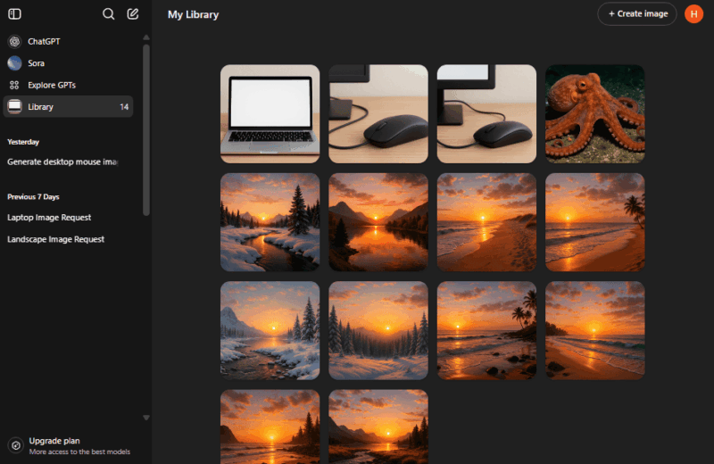Open the orange octopus image
Image resolution: width=714 pixels, height=464 pixels.
[595, 114]
